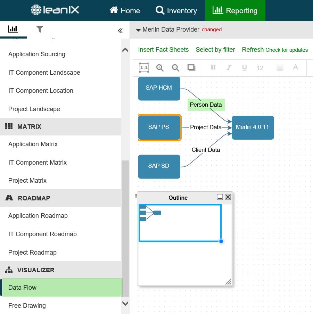This screenshot has width=313, height=314.
Task: Close the Outline panel
Action: 228,197
